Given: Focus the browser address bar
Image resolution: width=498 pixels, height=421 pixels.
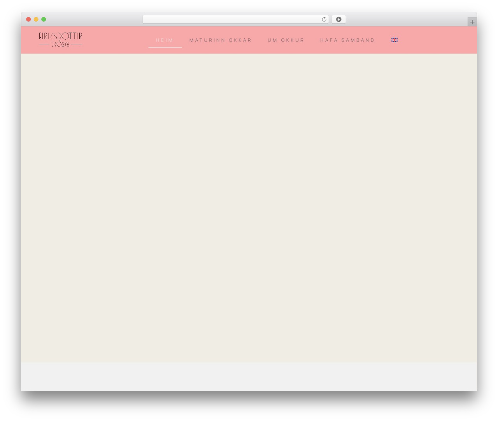Looking at the screenshot, I should (x=235, y=19).
